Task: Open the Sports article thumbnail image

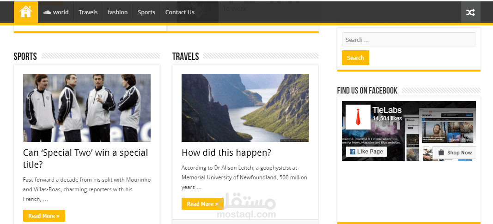Action: point(87,108)
